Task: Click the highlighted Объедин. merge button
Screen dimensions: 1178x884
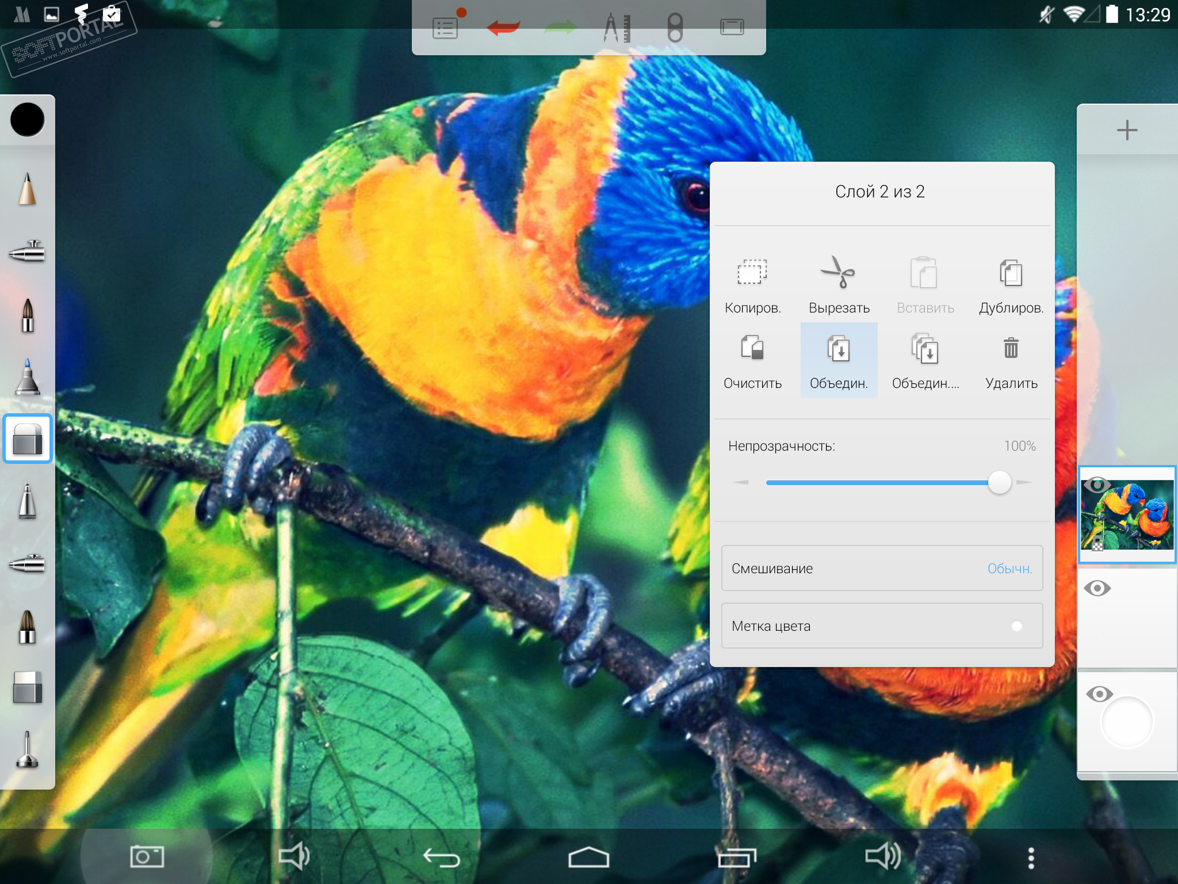Action: [x=839, y=360]
